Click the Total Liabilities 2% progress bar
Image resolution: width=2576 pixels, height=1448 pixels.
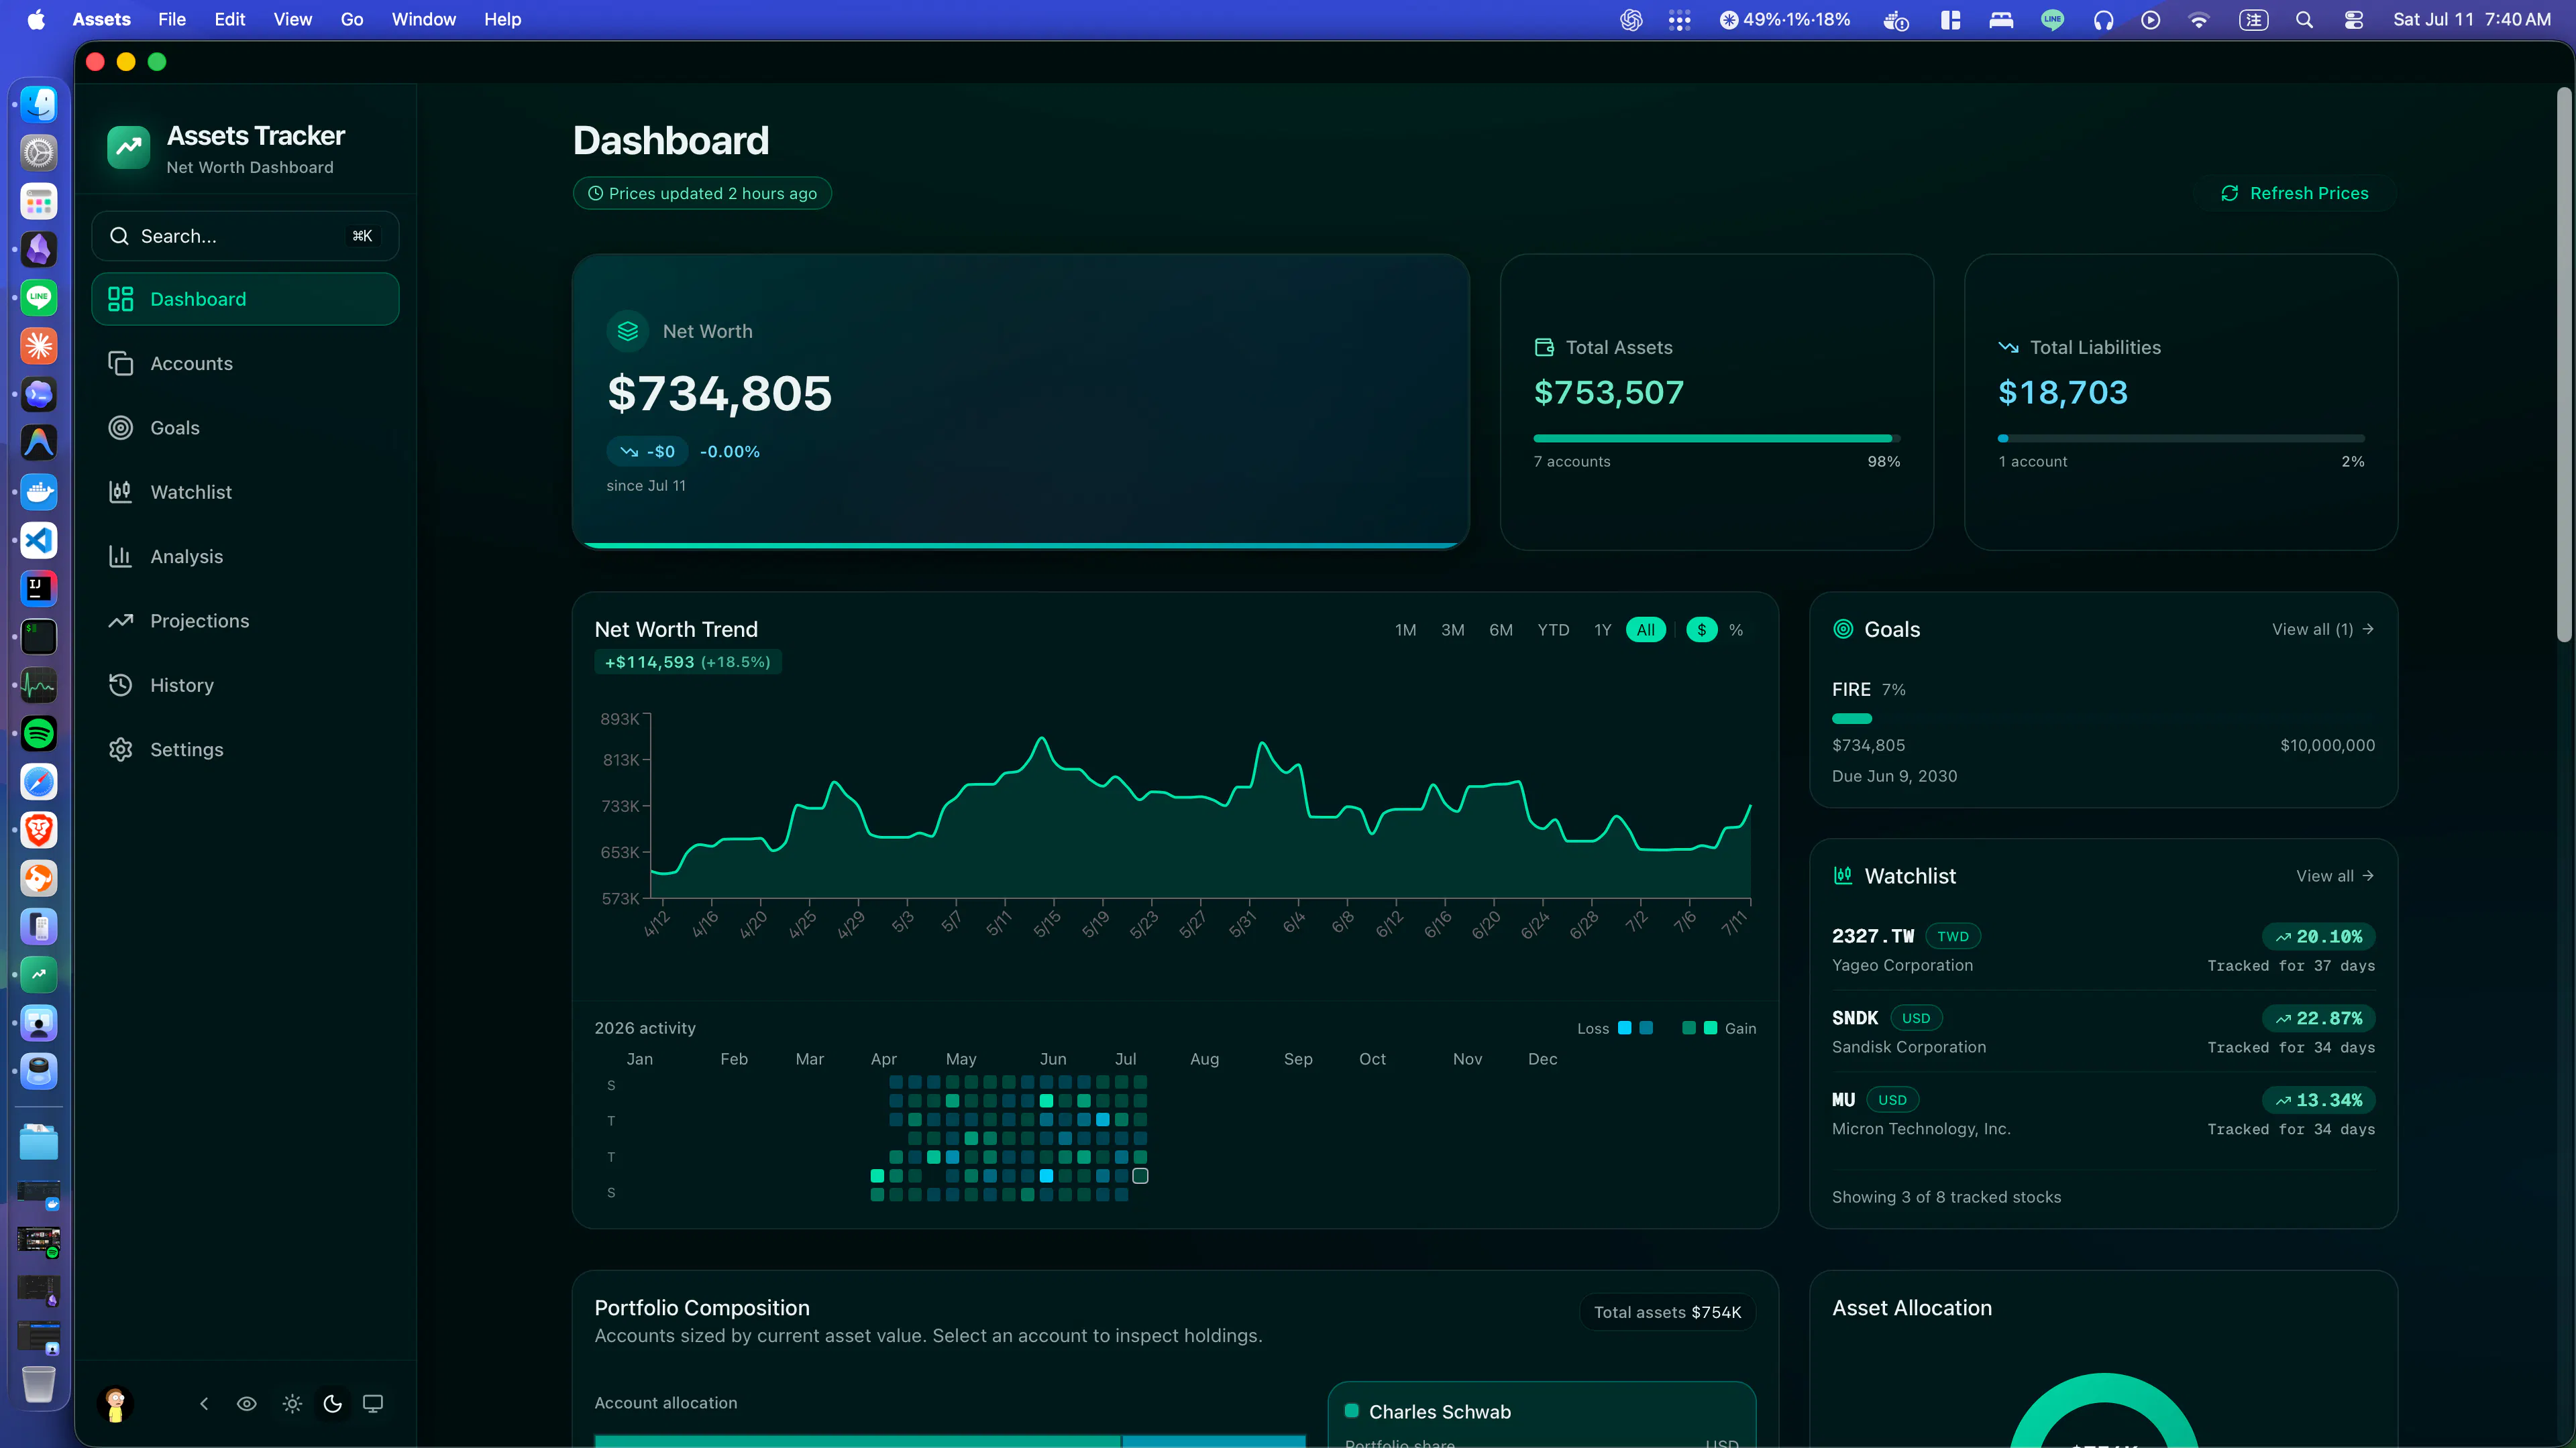2181,438
